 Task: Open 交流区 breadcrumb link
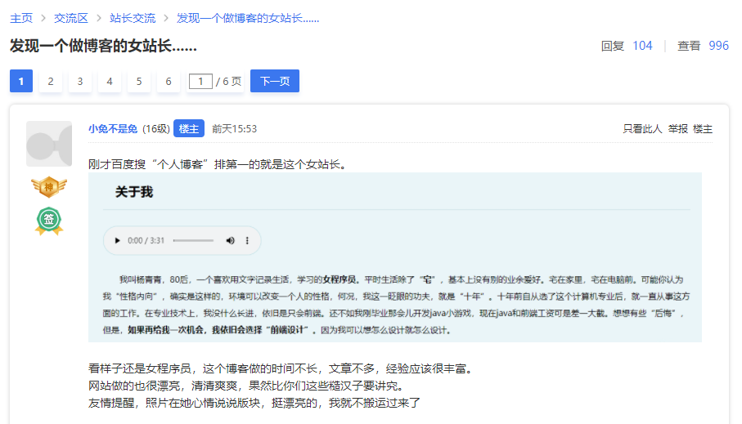[70, 18]
